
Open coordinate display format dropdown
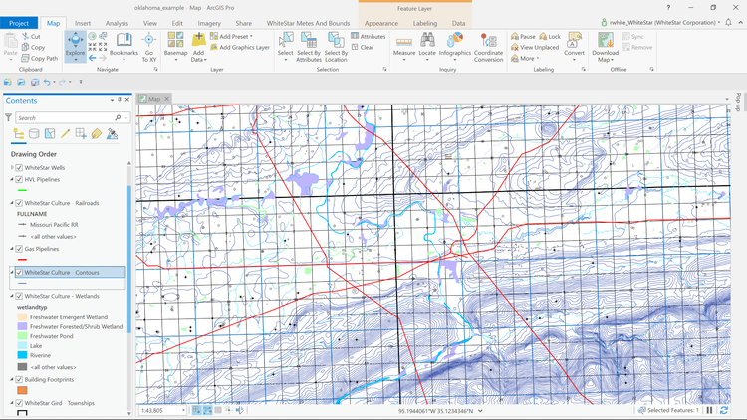tap(480, 410)
